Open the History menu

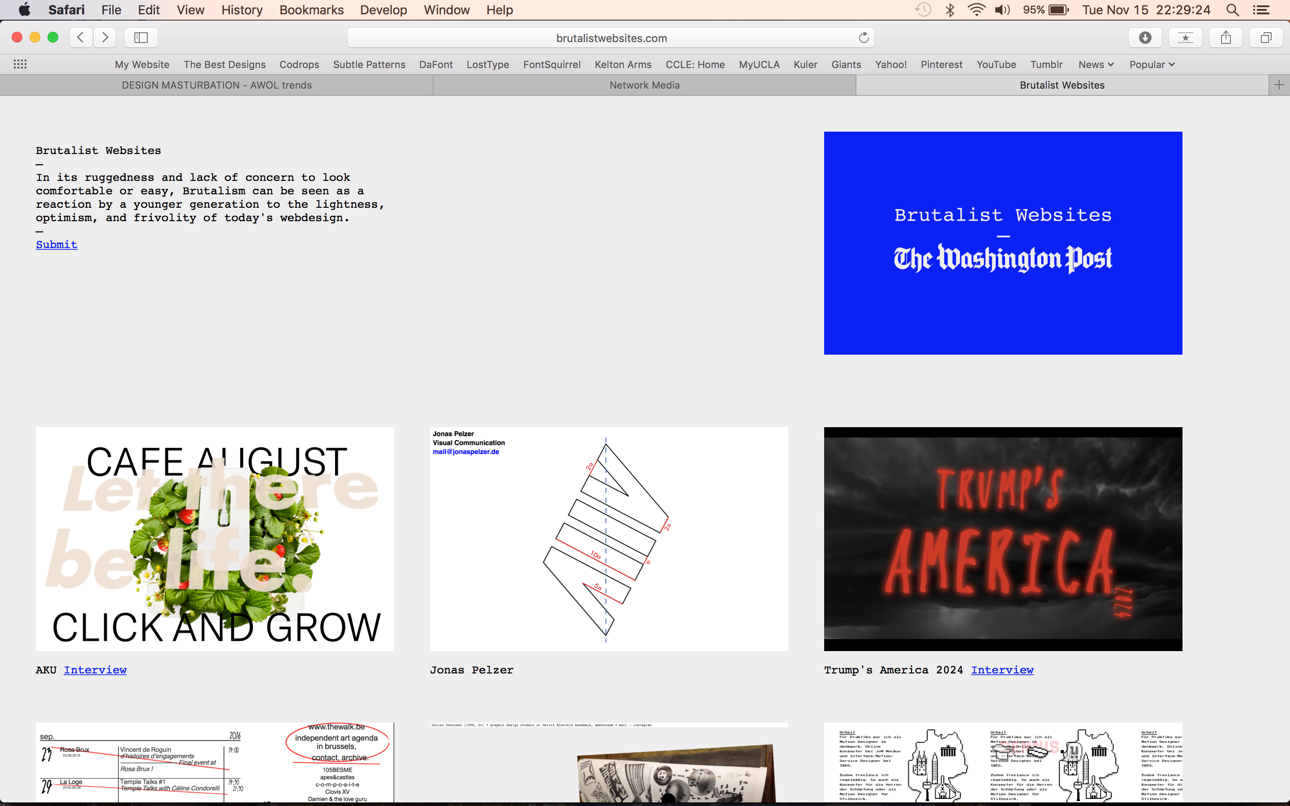(242, 9)
